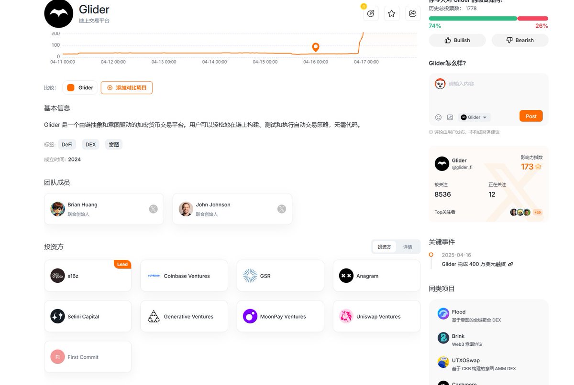Open the UTXOSwap project icon
The image size is (574, 385).
(443, 362)
